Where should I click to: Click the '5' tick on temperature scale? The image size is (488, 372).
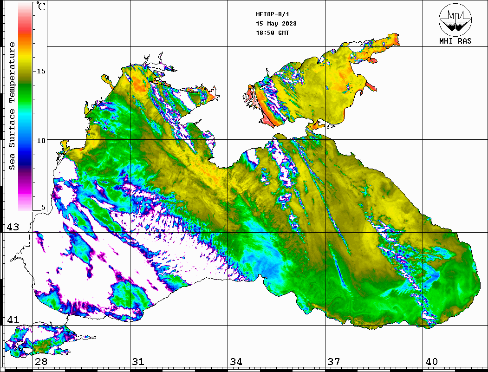pyautogui.click(x=43, y=207)
